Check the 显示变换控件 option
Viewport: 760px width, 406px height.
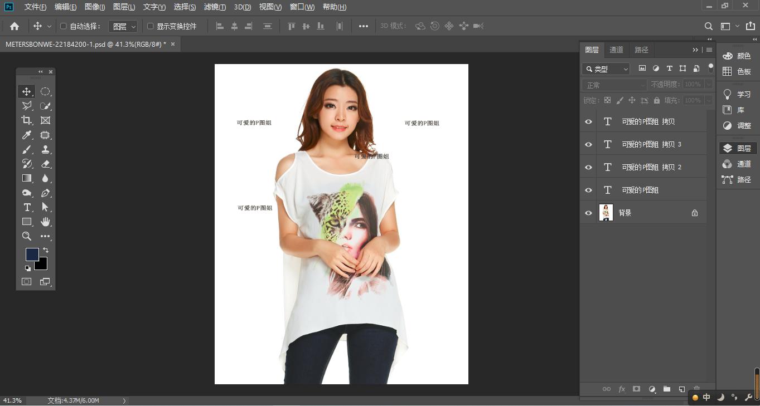pos(150,26)
